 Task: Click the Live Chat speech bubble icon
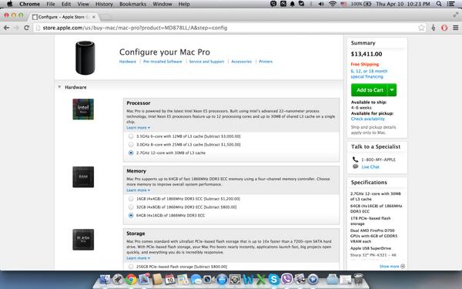(355, 166)
